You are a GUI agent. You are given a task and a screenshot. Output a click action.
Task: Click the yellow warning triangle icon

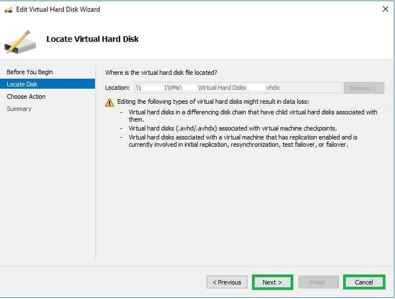click(110, 102)
